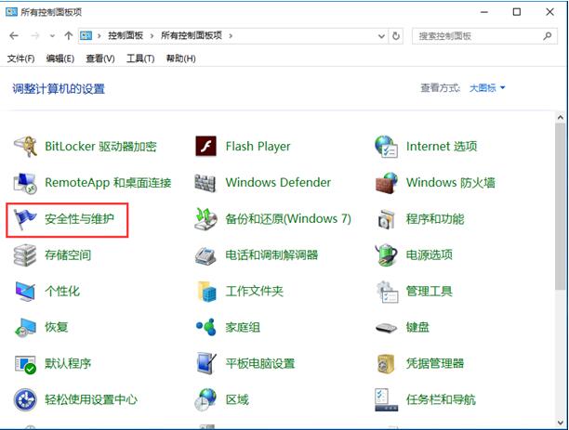
Task: Open the BitLocker keys icon
Action: 25,147
